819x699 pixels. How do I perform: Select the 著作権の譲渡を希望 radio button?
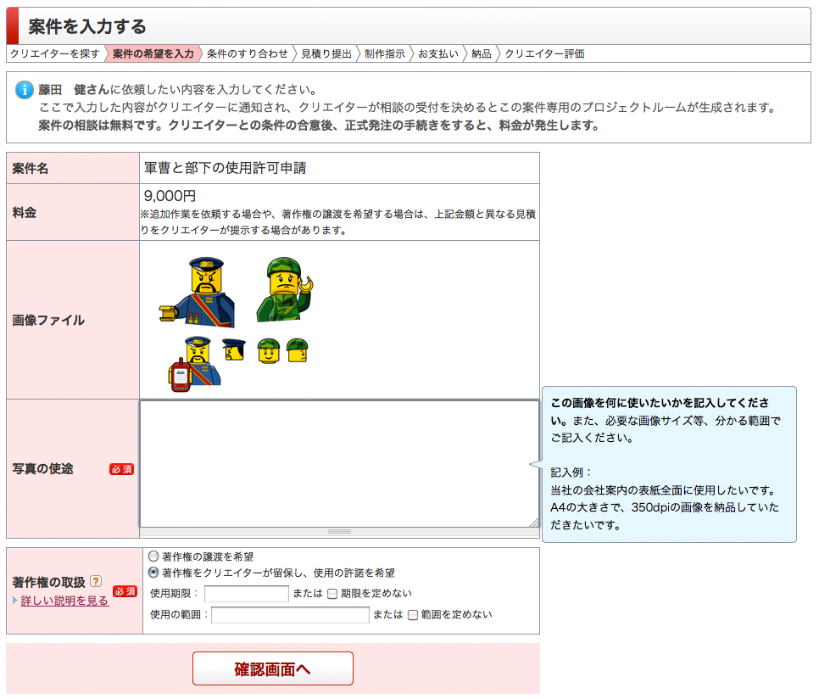(x=153, y=556)
